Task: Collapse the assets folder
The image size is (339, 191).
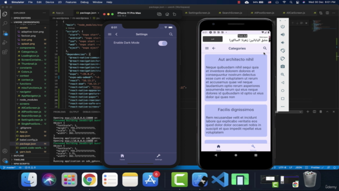Action: 23,28
